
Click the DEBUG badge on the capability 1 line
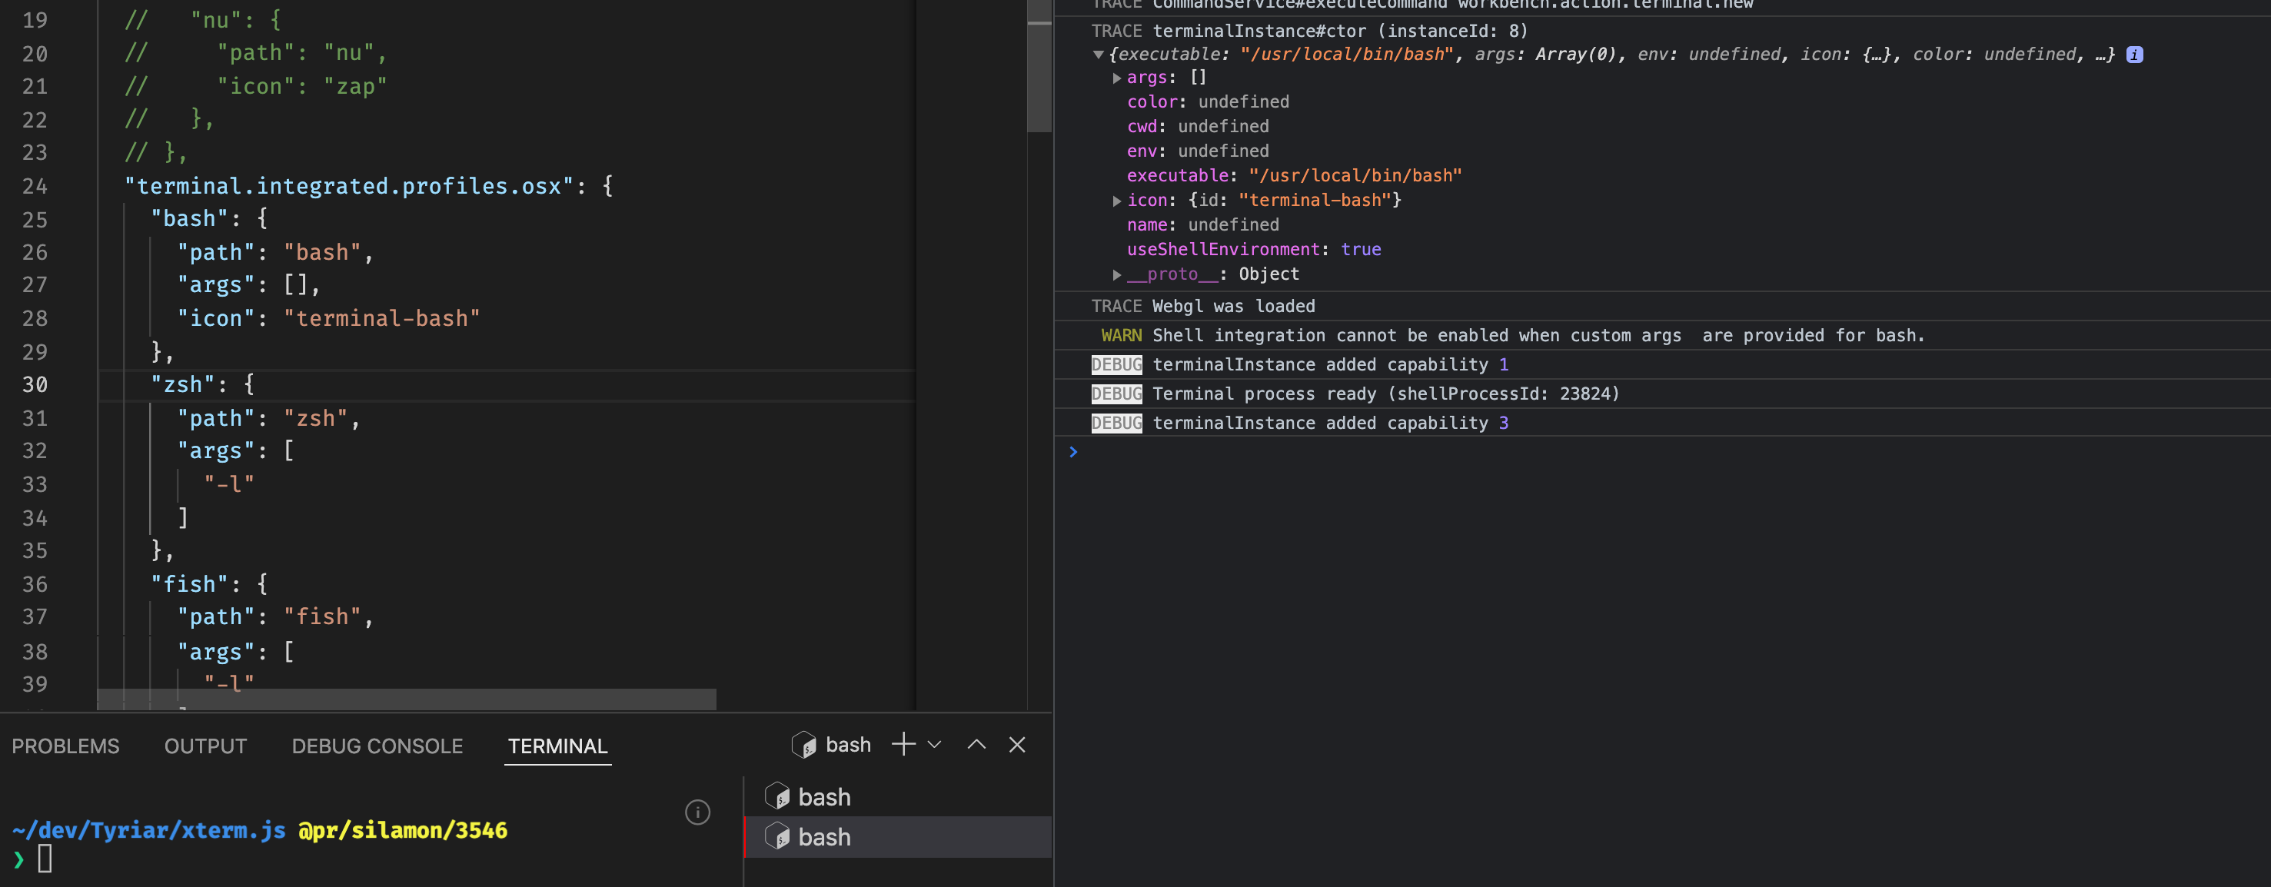click(1116, 364)
